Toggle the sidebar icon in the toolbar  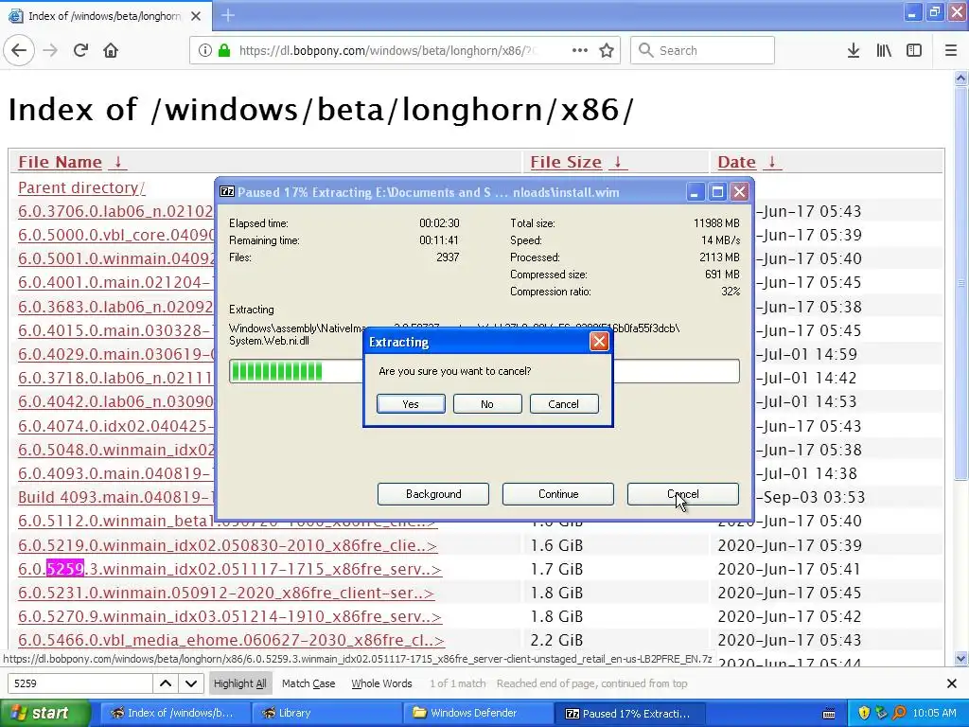[x=914, y=50]
